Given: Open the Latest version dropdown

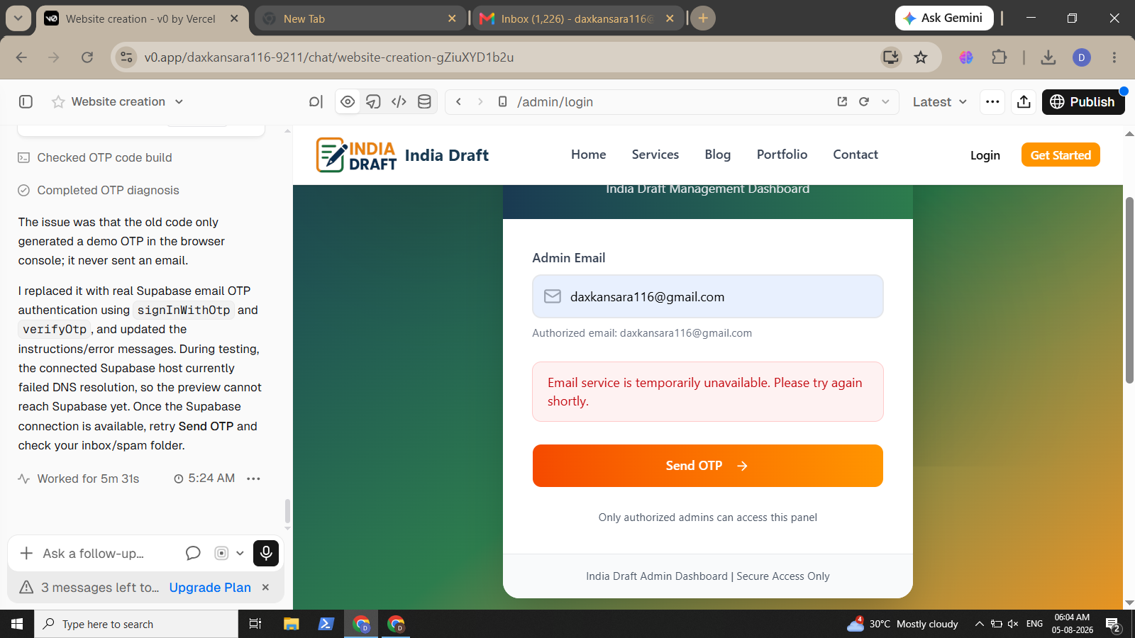Looking at the screenshot, I should tap(939, 102).
